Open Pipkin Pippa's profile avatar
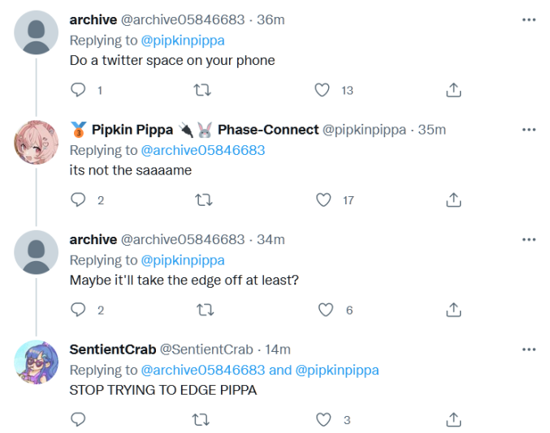Image resolution: width=550 pixels, height=433 pixels. 36,143
